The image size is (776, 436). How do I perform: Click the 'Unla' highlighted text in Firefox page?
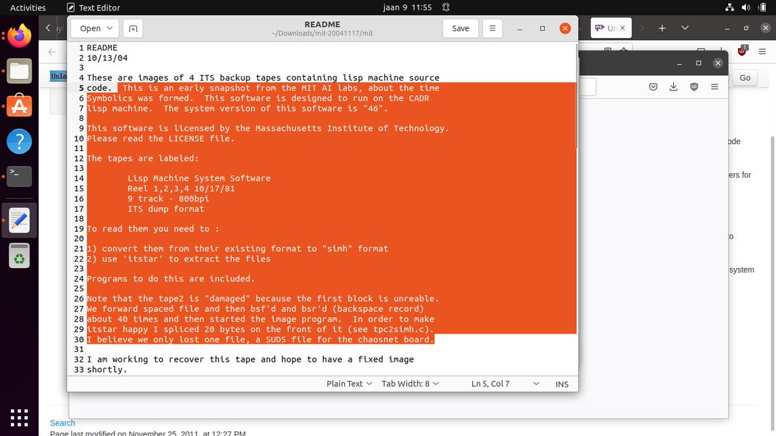tap(58, 76)
